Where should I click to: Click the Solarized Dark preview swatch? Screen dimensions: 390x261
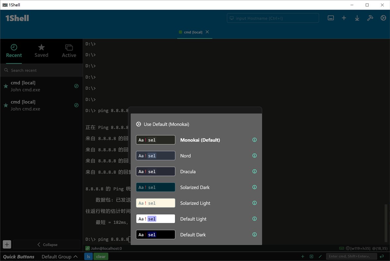[x=155, y=187]
